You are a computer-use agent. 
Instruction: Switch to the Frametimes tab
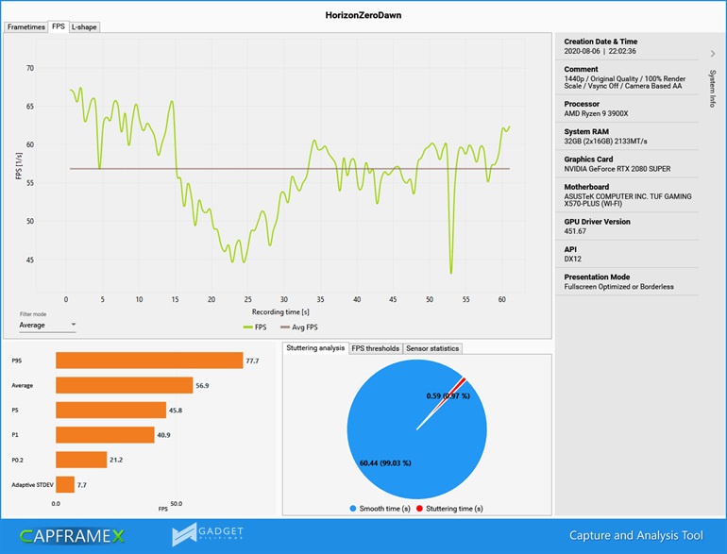25,27
